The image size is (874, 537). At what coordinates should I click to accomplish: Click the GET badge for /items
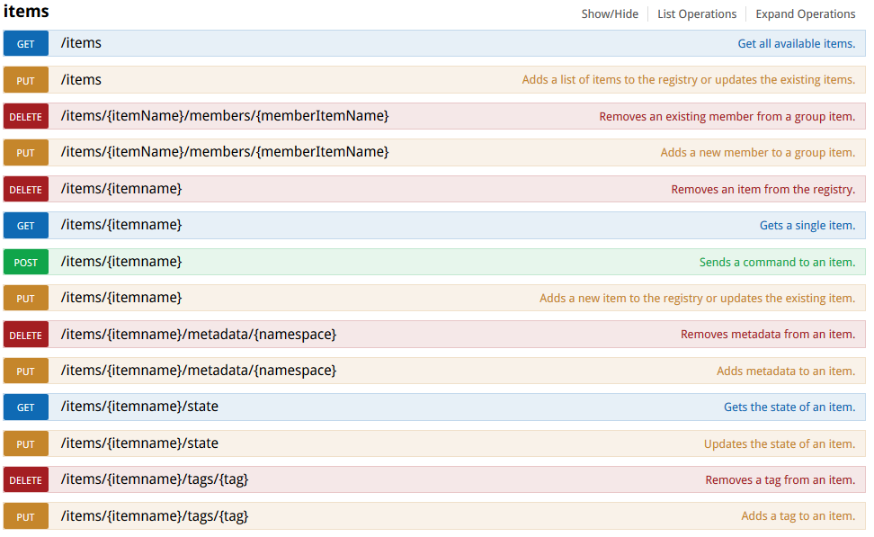coord(26,44)
